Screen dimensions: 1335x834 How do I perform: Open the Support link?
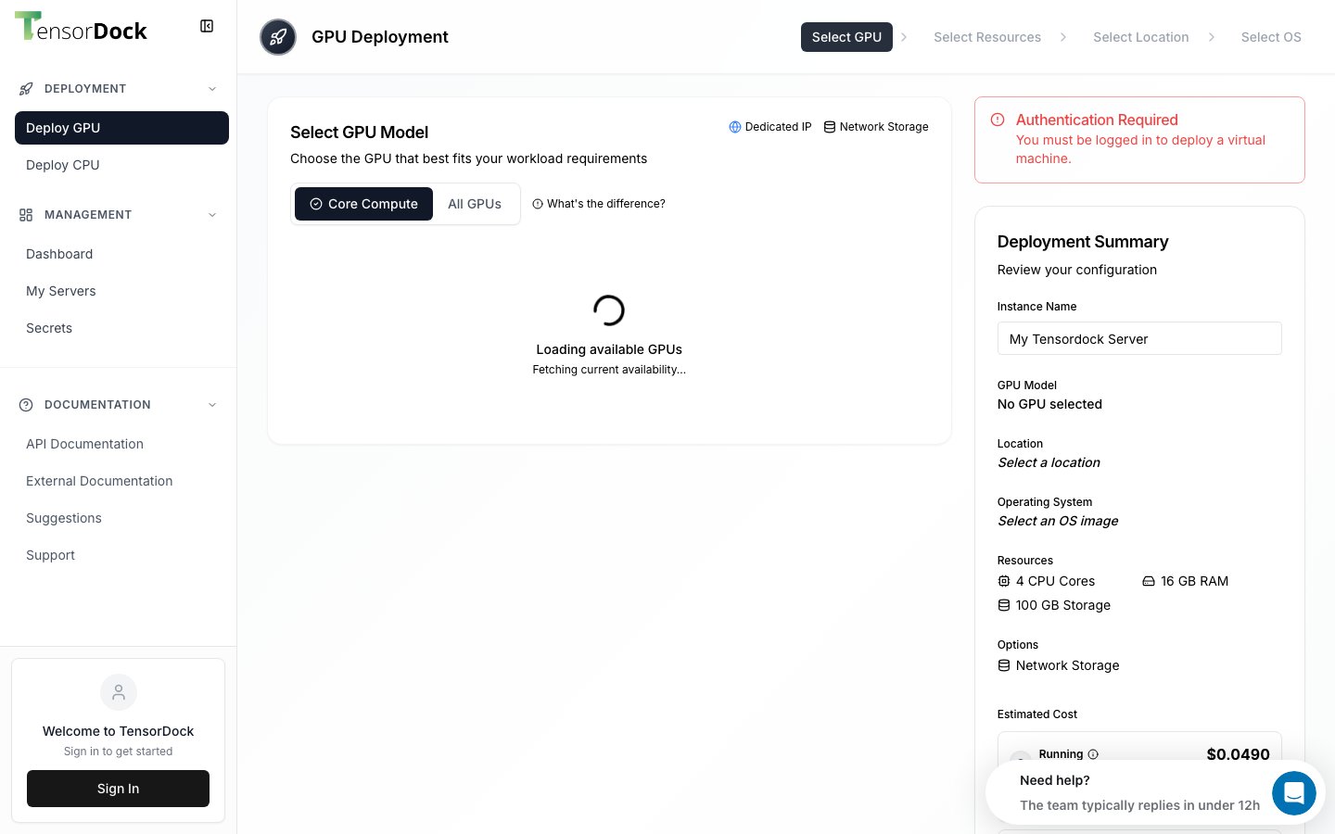[121, 555]
